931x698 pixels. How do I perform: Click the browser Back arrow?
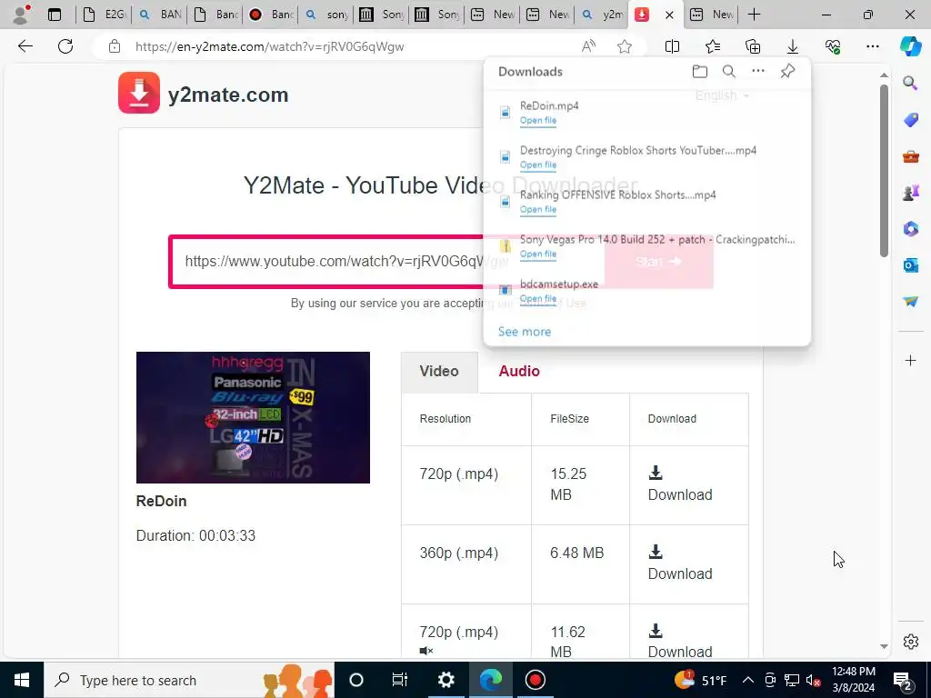[25, 46]
